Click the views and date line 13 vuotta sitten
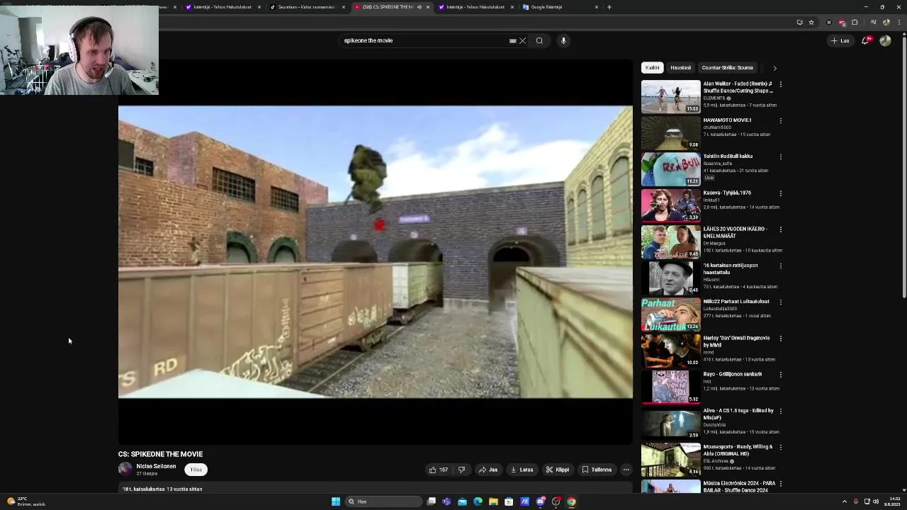 pos(162,489)
